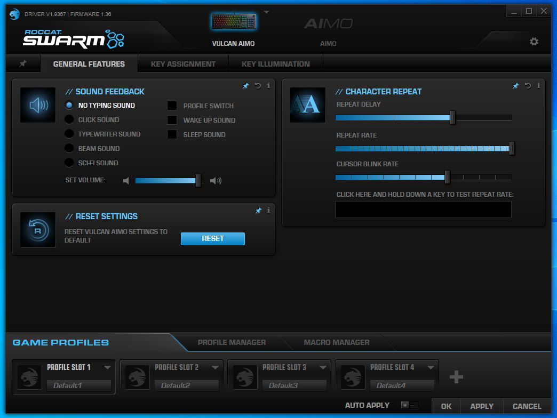This screenshot has width=557, height=418.
Task: Add a new profile slot with plus icon
Action: 456,377
